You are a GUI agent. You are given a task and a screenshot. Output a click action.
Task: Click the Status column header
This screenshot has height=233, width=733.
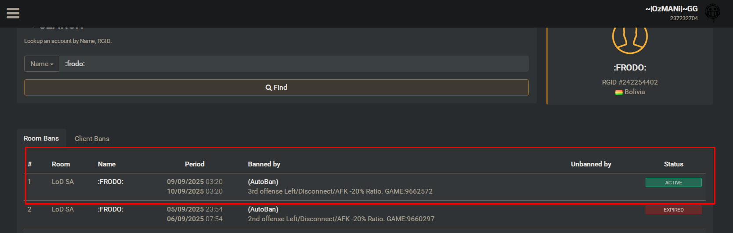coord(673,164)
